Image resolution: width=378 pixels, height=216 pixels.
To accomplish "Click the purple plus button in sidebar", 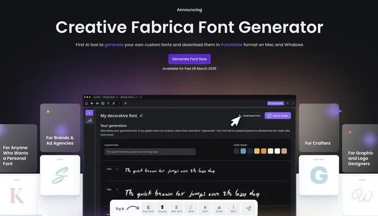I will pos(89,112).
